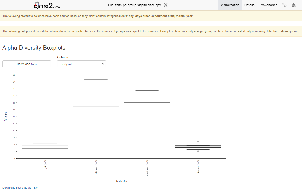Click the upper outlier dot above tongue
Viewport: 302px width, 189px height.
tap(198, 142)
